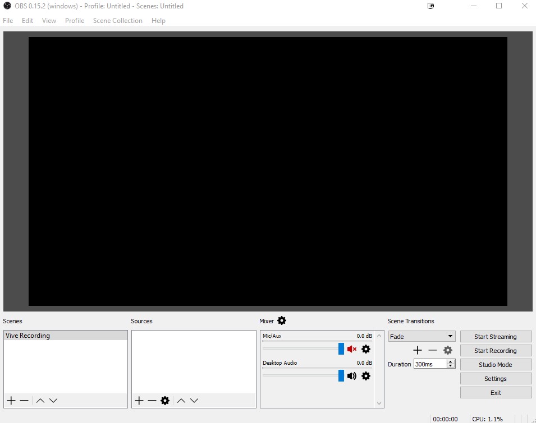Image resolution: width=536 pixels, height=423 pixels.
Task: Open transition properties gear icon
Action: tap(448, 350)
